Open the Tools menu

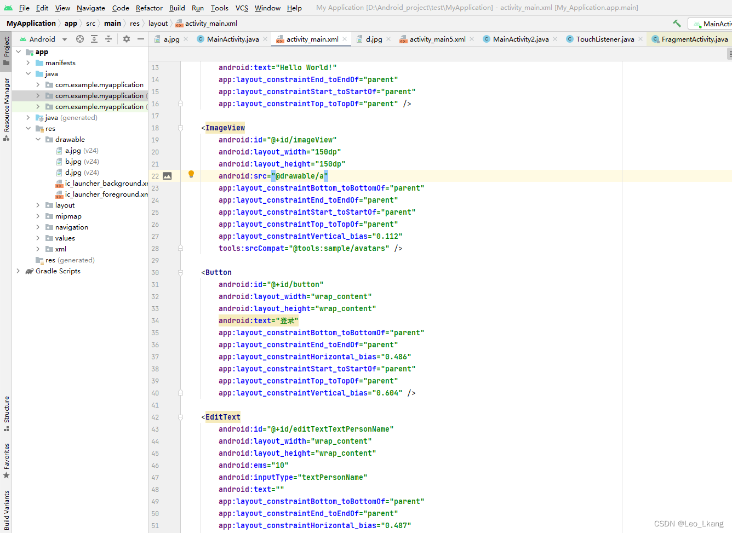[219, 8]
